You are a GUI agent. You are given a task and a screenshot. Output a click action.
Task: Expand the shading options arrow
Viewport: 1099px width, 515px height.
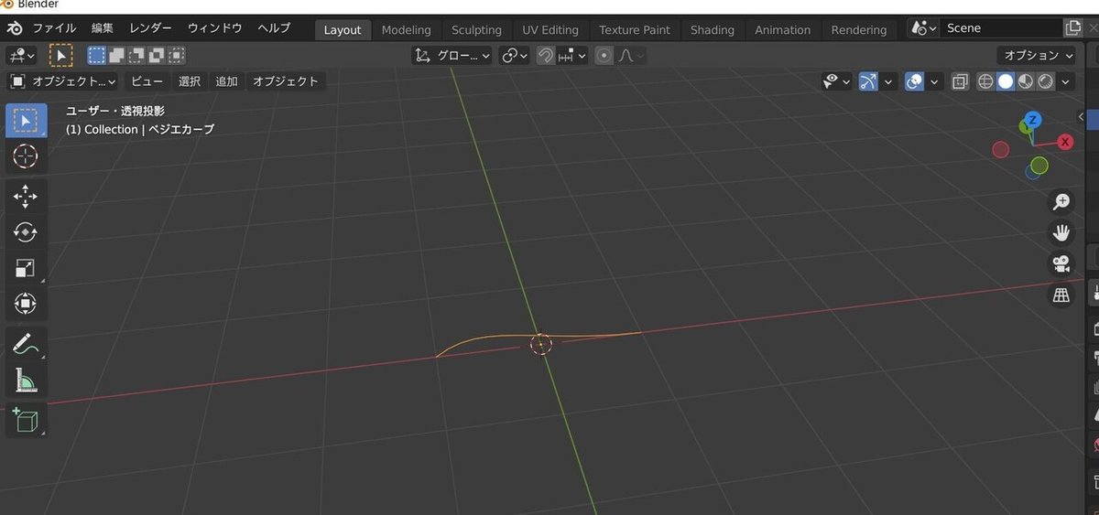click(x=1066, y=81)
